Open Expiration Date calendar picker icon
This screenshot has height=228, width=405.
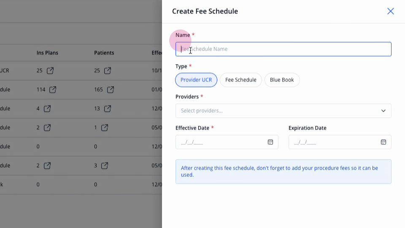click(x=383, y=142)
